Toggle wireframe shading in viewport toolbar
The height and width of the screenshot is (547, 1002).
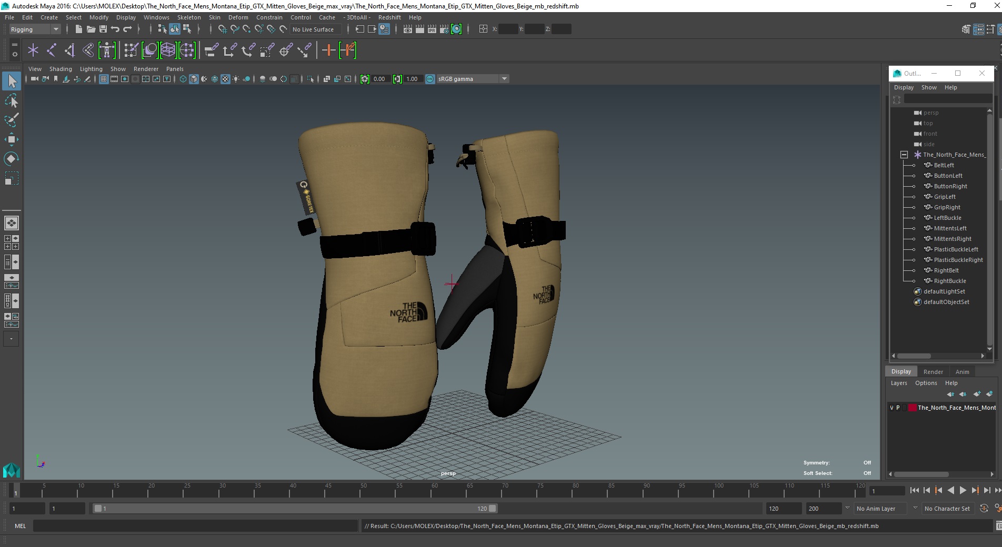tap(183, 79)
